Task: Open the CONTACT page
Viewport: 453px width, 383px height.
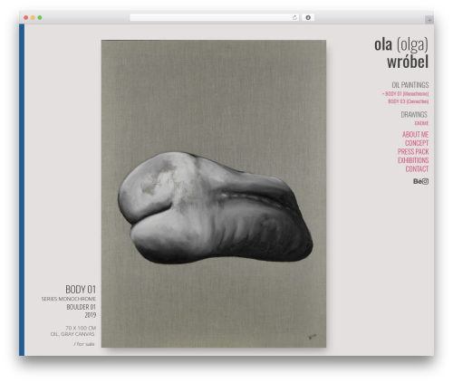Action: (x=417, y=169)
